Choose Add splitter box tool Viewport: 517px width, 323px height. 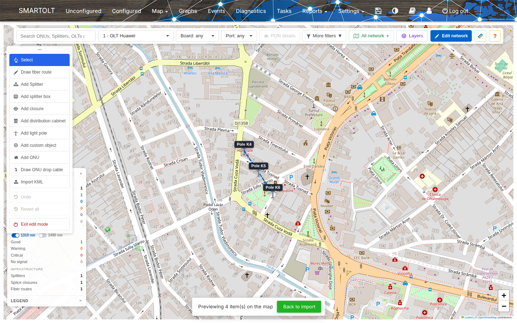[x=39, y=97]
